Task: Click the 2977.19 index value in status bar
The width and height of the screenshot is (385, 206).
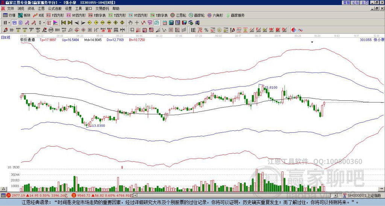Action: (x=18, y=195)
